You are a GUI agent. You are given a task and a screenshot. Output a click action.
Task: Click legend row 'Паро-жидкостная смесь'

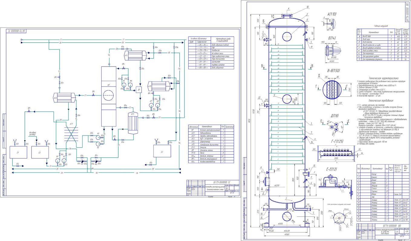[211, 56]
